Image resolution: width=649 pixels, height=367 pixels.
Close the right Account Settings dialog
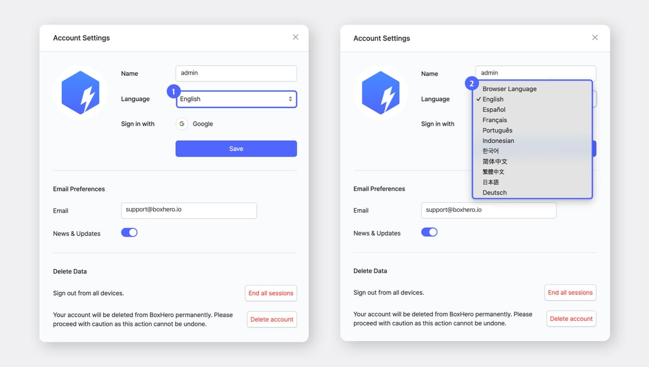click(595, 37)
